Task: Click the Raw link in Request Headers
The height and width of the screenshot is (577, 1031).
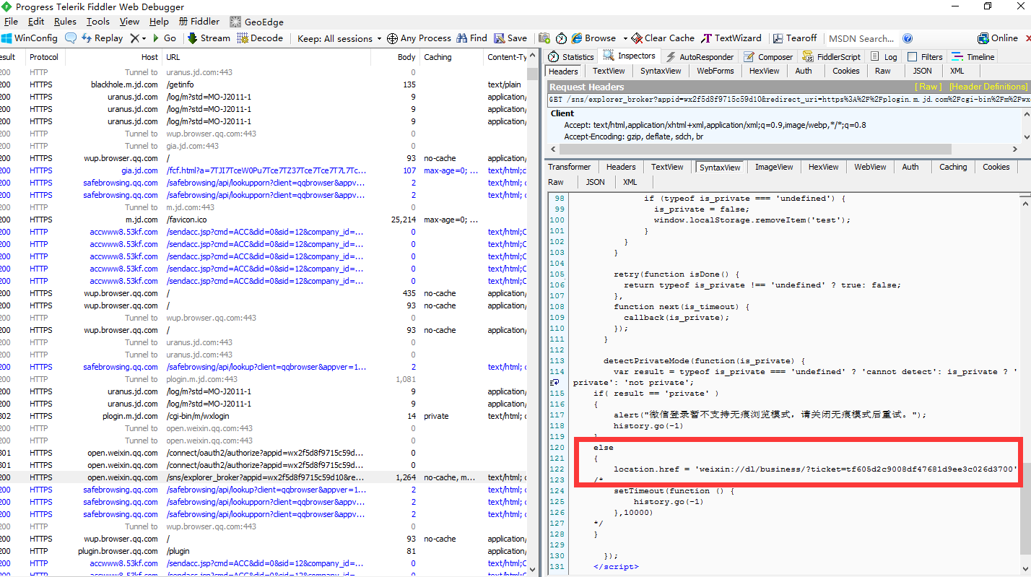Action: [928, 87]
